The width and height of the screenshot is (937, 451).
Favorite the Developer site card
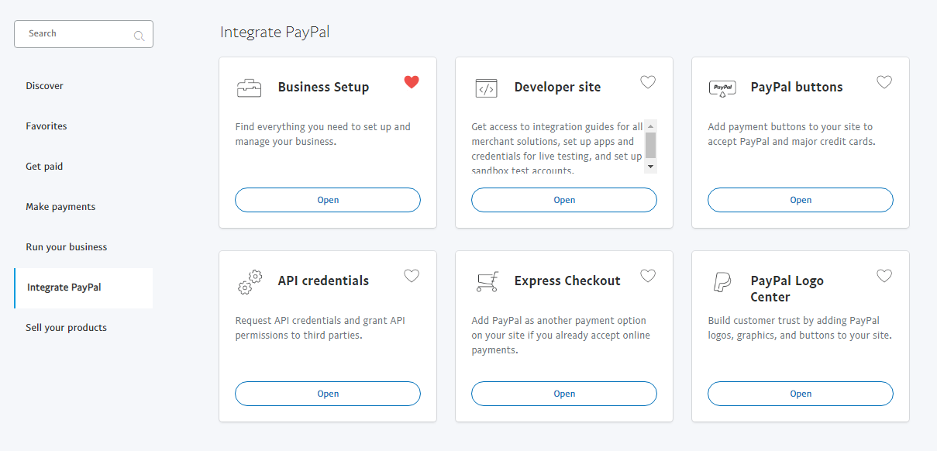[648, 82]
